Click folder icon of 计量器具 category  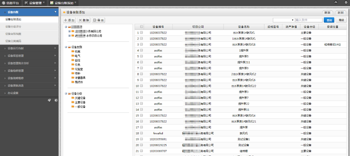(x=73, y=77)
